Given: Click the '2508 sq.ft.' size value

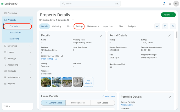Looking at the screenshot, I should coord(114,58).
